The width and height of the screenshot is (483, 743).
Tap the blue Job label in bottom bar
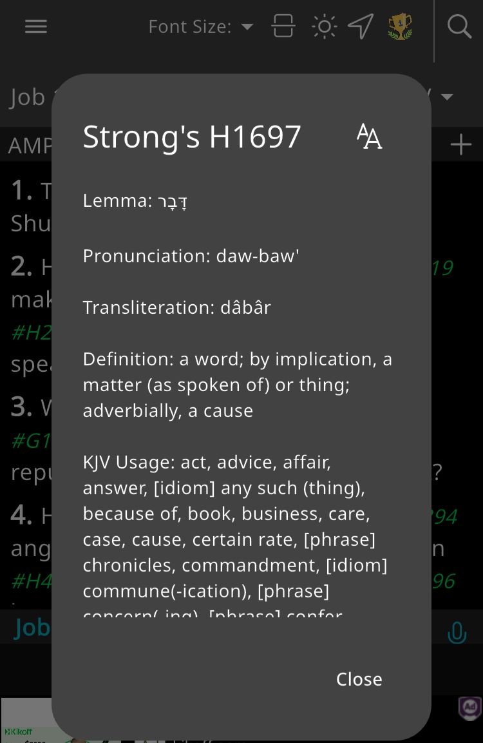coord(32,627)
